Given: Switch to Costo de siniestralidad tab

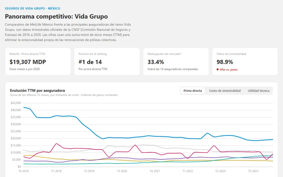Looking at the screenshot, I should pyautogui.click(x=225, y=91).
